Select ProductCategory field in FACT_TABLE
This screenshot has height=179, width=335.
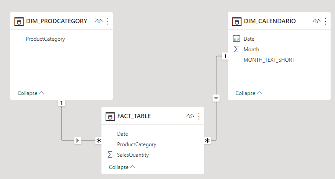pyautogui.click(x=137, y=144)
